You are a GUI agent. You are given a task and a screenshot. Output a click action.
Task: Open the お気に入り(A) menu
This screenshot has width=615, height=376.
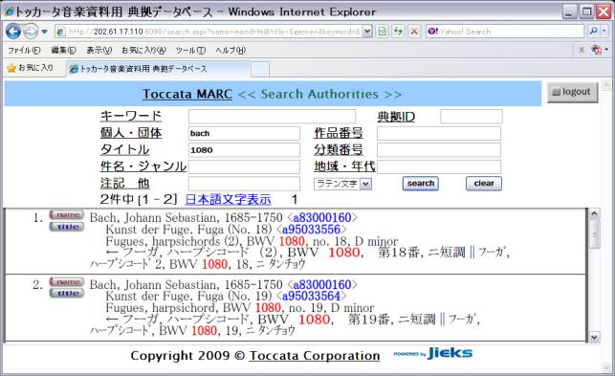(x=143, y=51)
